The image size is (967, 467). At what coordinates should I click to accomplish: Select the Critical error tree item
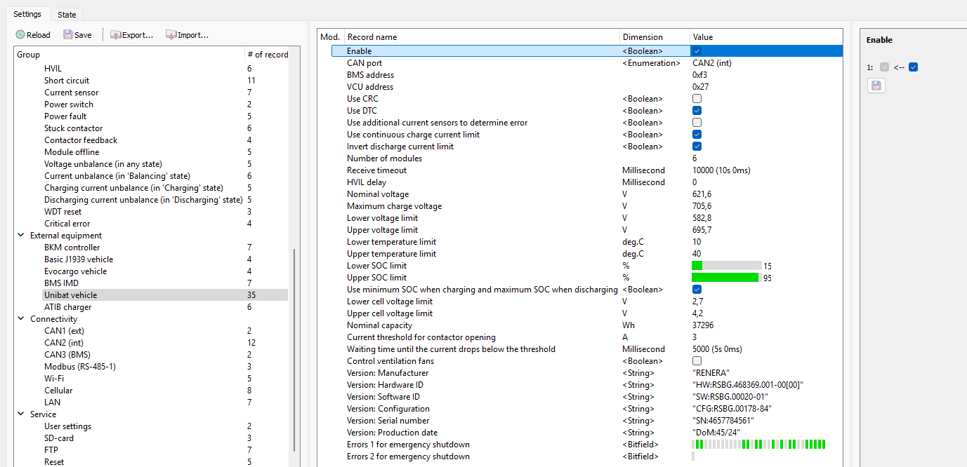tap(67, 224)
